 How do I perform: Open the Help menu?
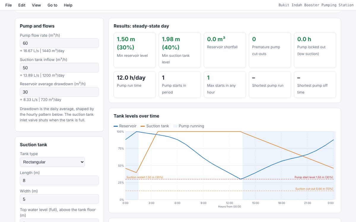click(x=68, y=5)
